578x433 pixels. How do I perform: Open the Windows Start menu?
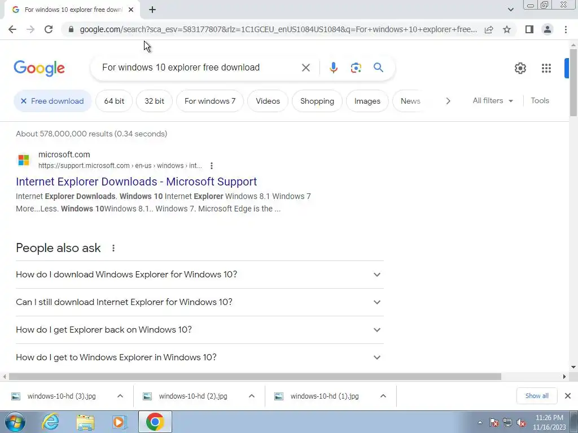point(15,422)
